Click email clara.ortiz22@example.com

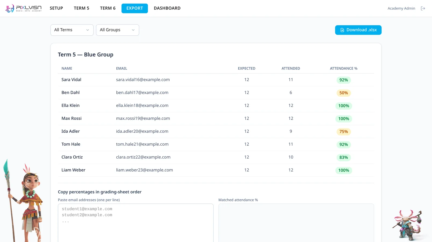[143, 157]
